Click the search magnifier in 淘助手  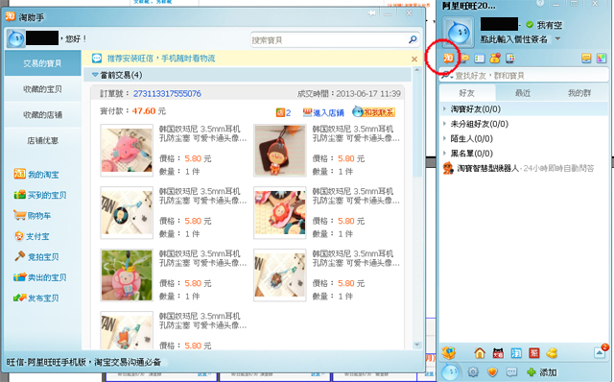[413, 39]
